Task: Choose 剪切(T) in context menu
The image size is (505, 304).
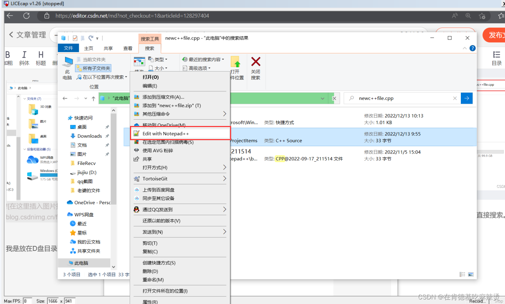Action: pyautogui.click(x=180, y=243)
